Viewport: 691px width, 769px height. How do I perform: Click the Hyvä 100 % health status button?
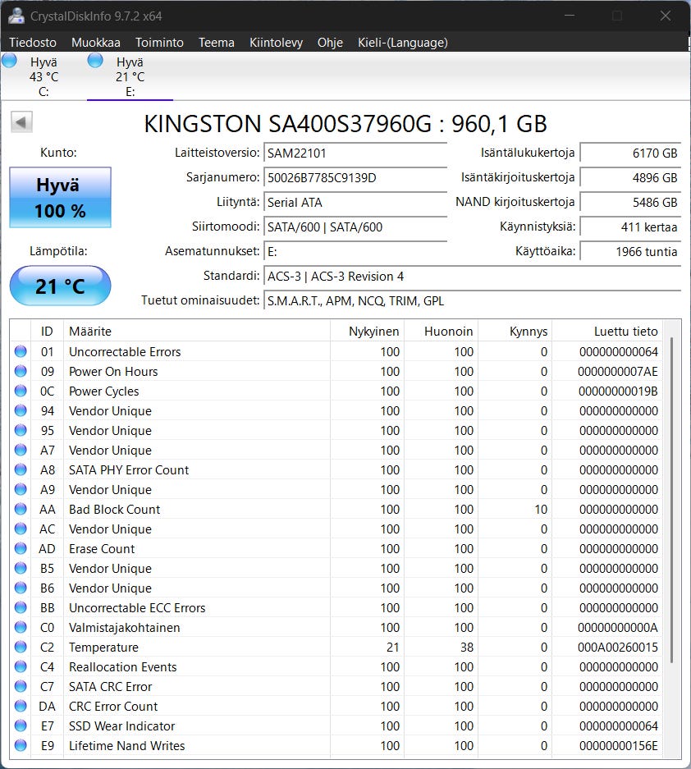(x=60, y=198)
